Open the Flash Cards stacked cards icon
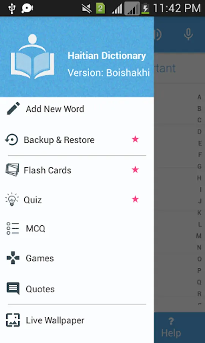The height and width of the screenshot is (343, 205). pyautogui.click(x=12, y=170)
